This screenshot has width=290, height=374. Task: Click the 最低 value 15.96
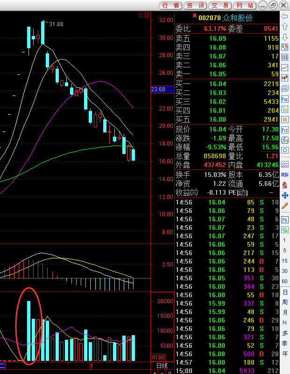click(270, 147)
